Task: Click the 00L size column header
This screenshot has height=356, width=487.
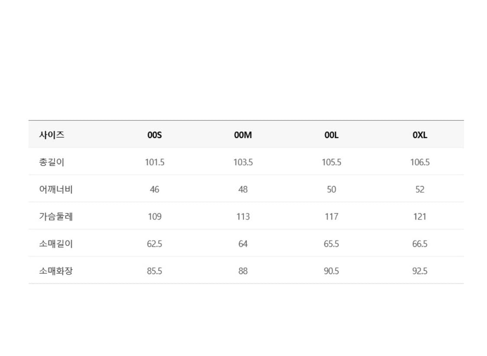Action: point(331,135)
